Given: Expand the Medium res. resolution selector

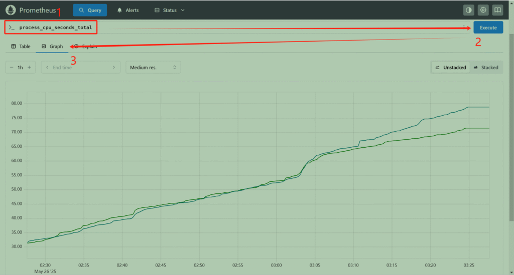Looking at the screenshot, I should pyautogui.click(x=153, y=67).
